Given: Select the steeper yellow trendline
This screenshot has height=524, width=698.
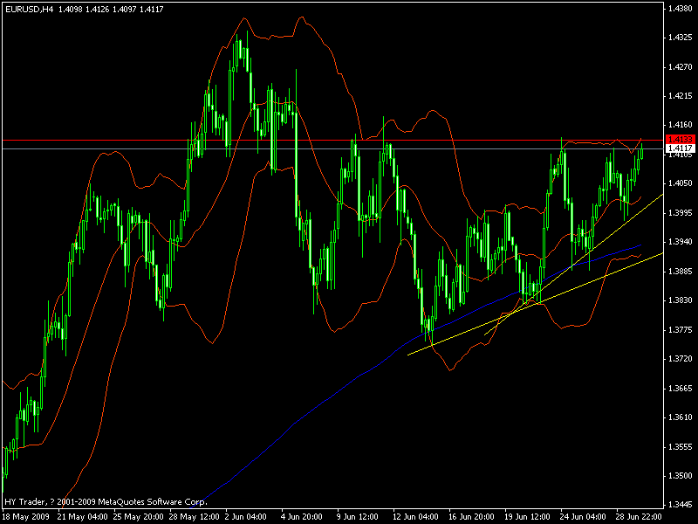Looking at the screenshot, I should click(x=574, y=264).
